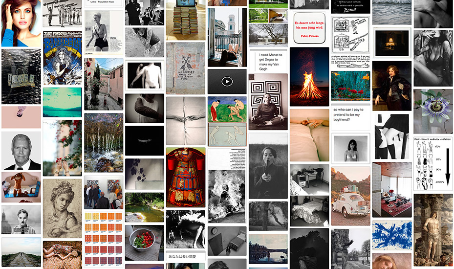
Task: Open the stacked books under TV photo
Action: [x=186, y=20]
